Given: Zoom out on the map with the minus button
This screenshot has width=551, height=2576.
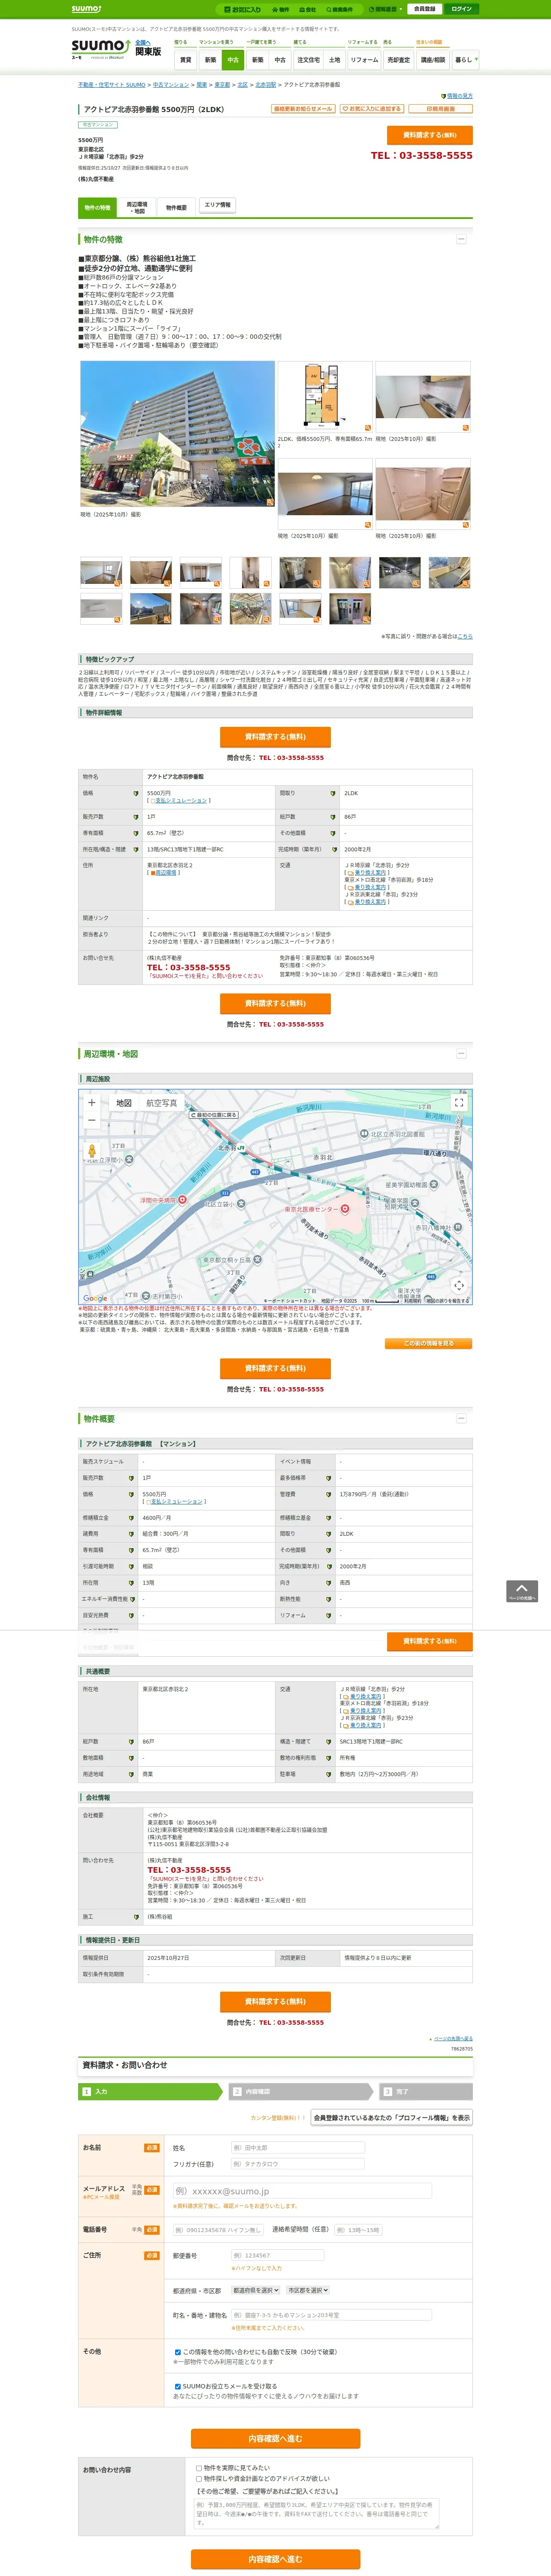Looking at the screenshot, I should [92, 1120].
